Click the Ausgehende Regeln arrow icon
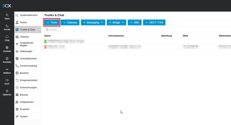Screen dimensions: 231x125 pos(17,44)
